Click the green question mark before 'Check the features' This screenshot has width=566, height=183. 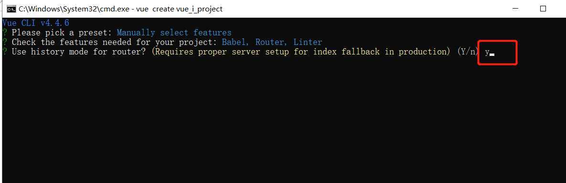click(x=4, y=42)
